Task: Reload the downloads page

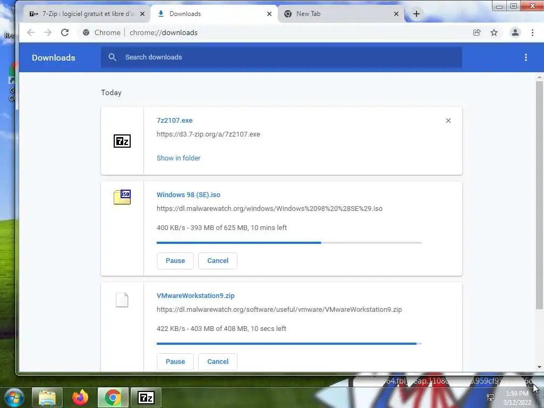Action: [x=65, y=32]
